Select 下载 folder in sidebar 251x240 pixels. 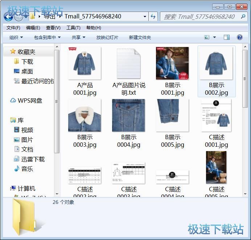[23, 61]
